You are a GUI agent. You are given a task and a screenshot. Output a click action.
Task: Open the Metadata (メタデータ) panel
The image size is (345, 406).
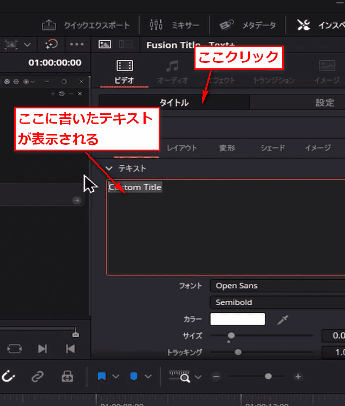[226, 25]
